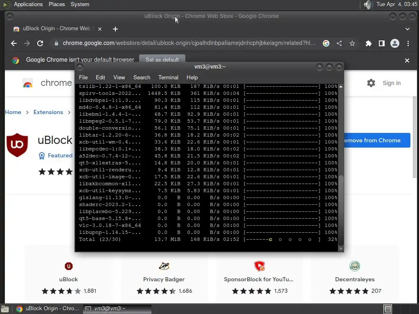Open the terminal View menu
Screen dimensions: 419x314
click(x=119, y=77)
